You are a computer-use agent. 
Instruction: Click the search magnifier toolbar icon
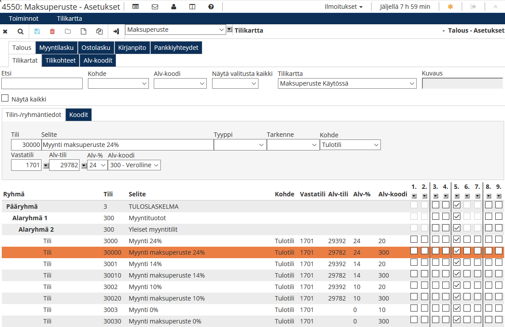pos(20,31)
